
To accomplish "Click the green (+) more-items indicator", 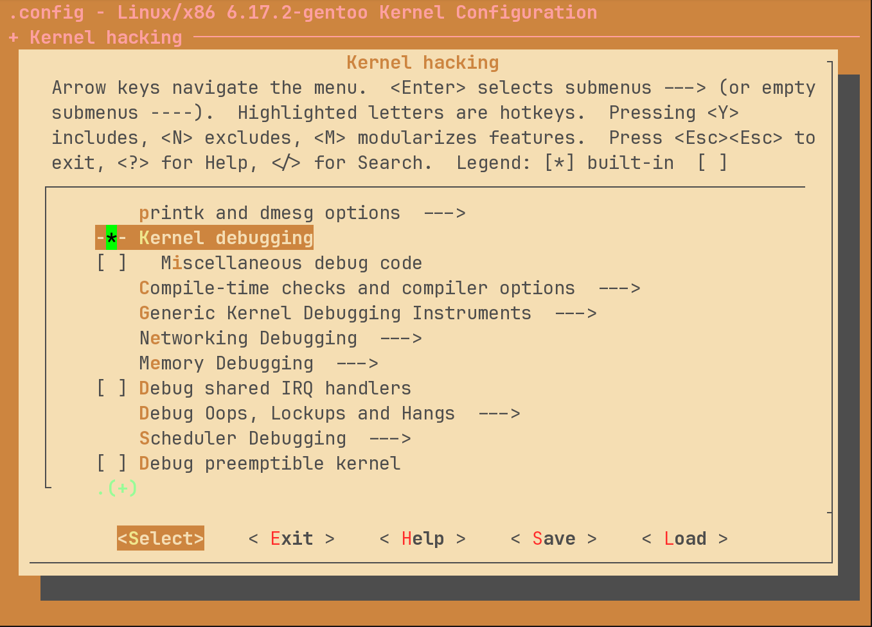I will (121, 488).
